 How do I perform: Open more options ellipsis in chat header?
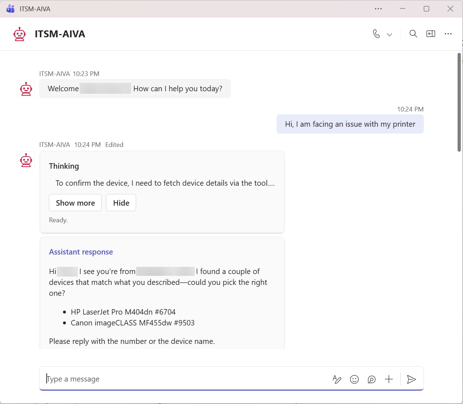[x=448, y=34]
